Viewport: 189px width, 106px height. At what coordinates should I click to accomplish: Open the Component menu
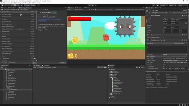(x=21, y=3)
